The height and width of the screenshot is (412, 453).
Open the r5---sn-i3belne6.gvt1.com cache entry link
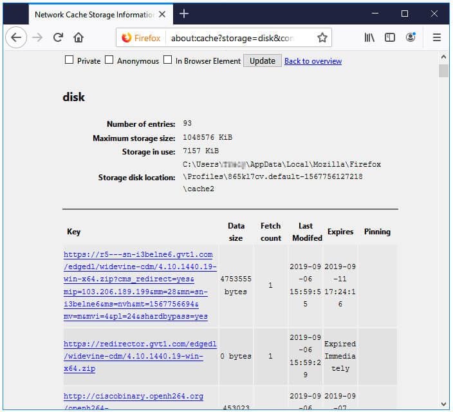click(x=140, y=285)
